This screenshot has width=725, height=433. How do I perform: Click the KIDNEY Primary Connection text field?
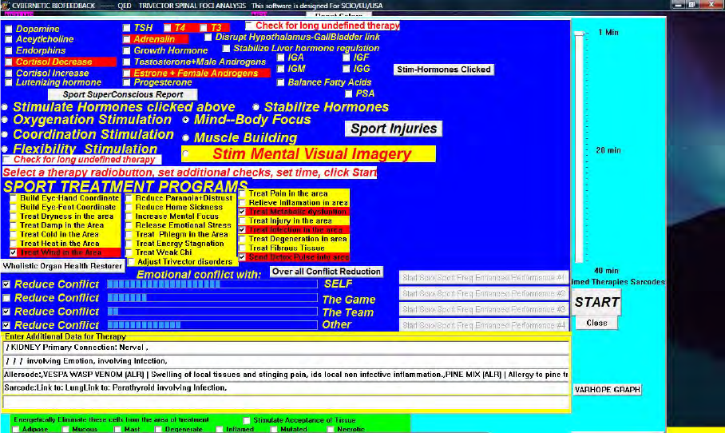pyautogui.click(x=286, y=348)
